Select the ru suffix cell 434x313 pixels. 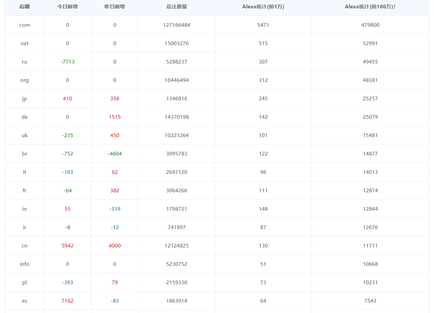(x=24, y=62)
